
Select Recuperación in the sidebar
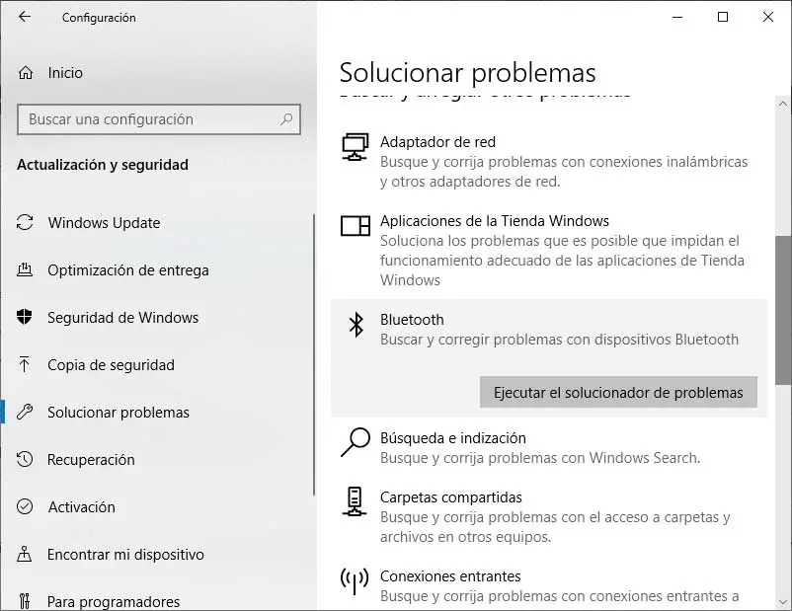pyautogui.click(x=91, y=460)
